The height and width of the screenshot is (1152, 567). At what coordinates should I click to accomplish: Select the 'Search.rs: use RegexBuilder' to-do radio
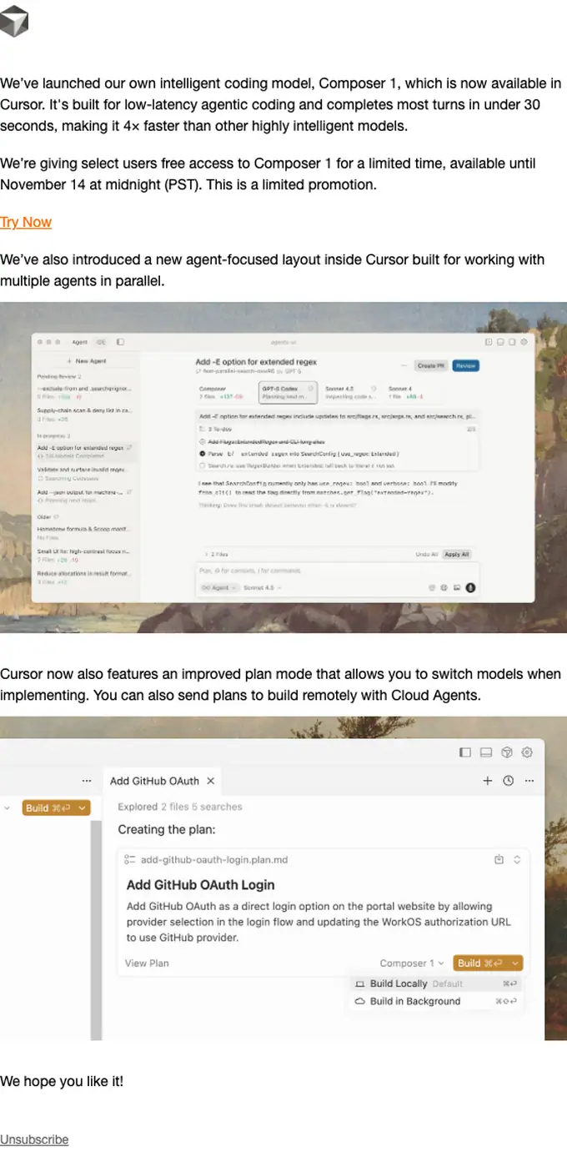pos(203,466)
